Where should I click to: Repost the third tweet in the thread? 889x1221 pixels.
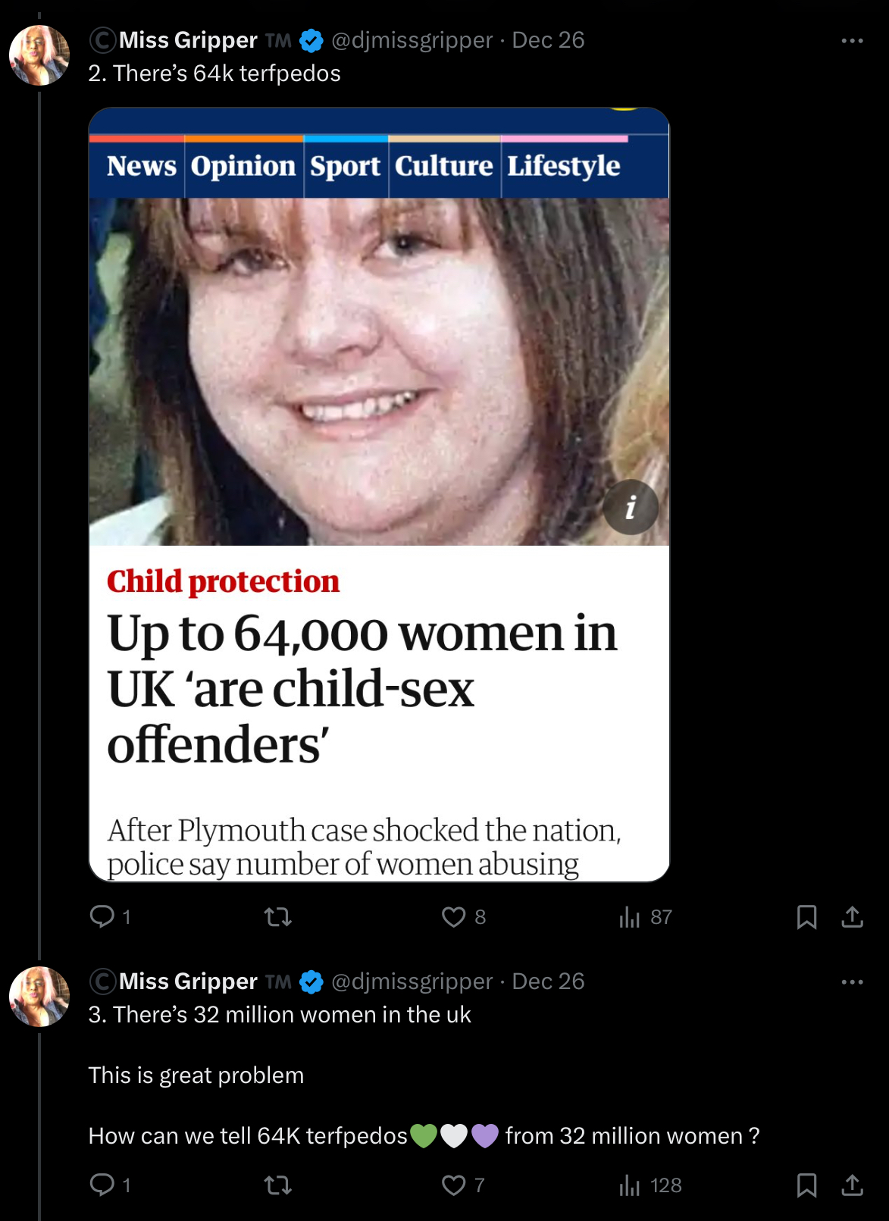tap(278, 1185)
